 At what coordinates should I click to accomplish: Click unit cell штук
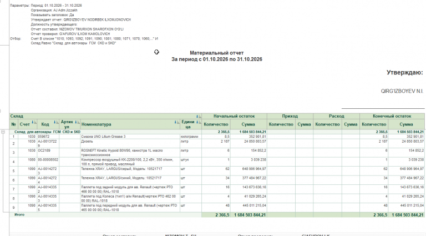pyautogui.click(x=191, y=162)
